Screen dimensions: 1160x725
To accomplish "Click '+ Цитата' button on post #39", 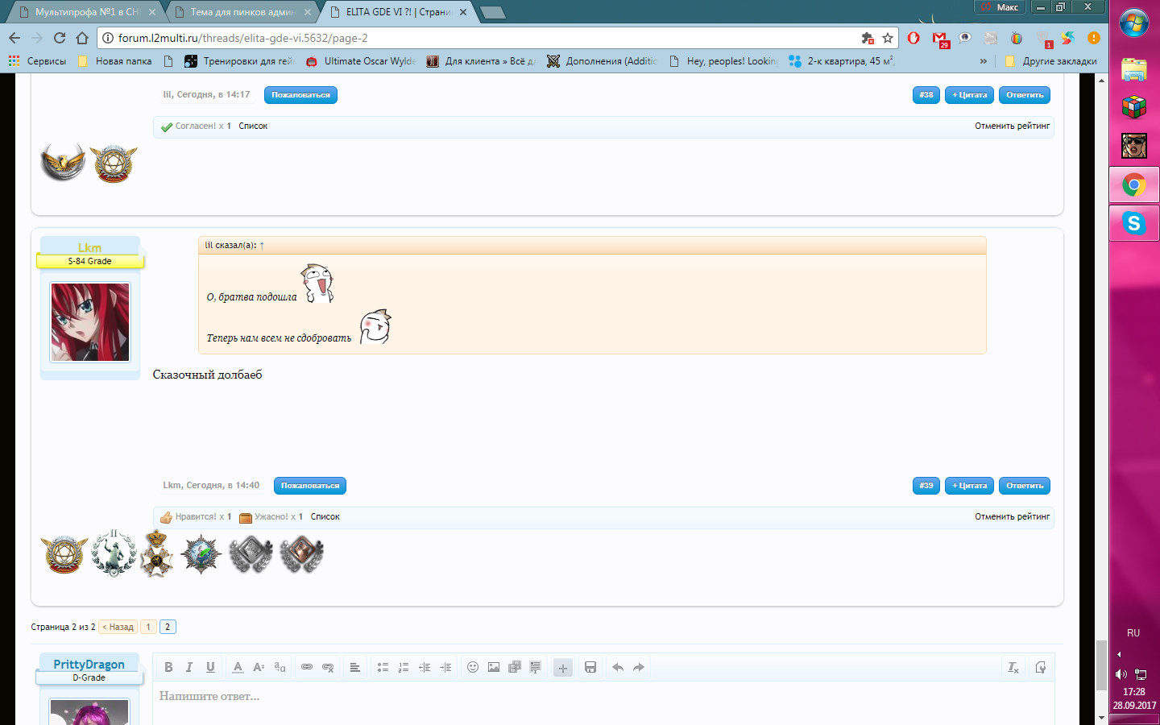I will tap(969, 486).
